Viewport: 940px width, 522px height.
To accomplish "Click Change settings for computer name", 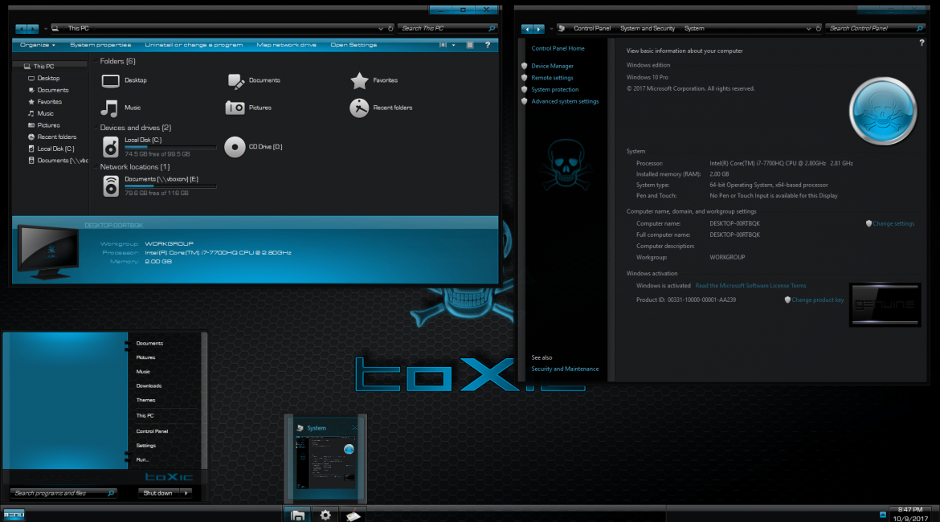I will [x=893, y=223].
